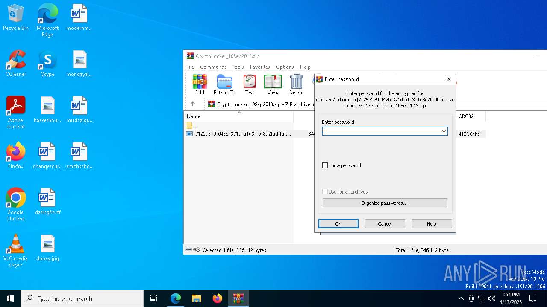The image size is (547, 307).
Task: Open Firefox desktop shortcut
Action: (x=16, y=156)
